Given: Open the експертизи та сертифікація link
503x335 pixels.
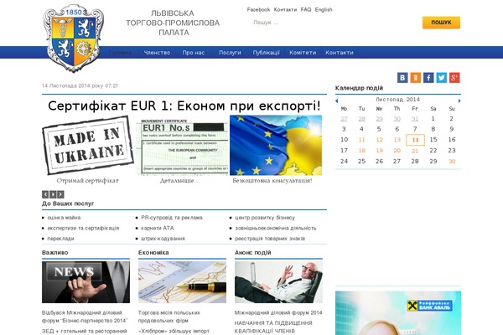Looking at the screenshot, I should (83, 229).
